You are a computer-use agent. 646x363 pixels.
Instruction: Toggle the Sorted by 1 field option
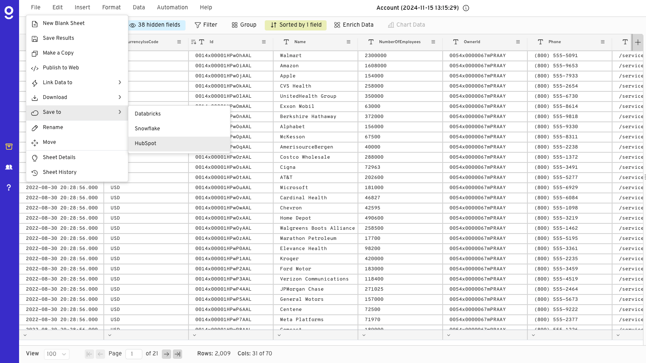(x=296, y=25)
